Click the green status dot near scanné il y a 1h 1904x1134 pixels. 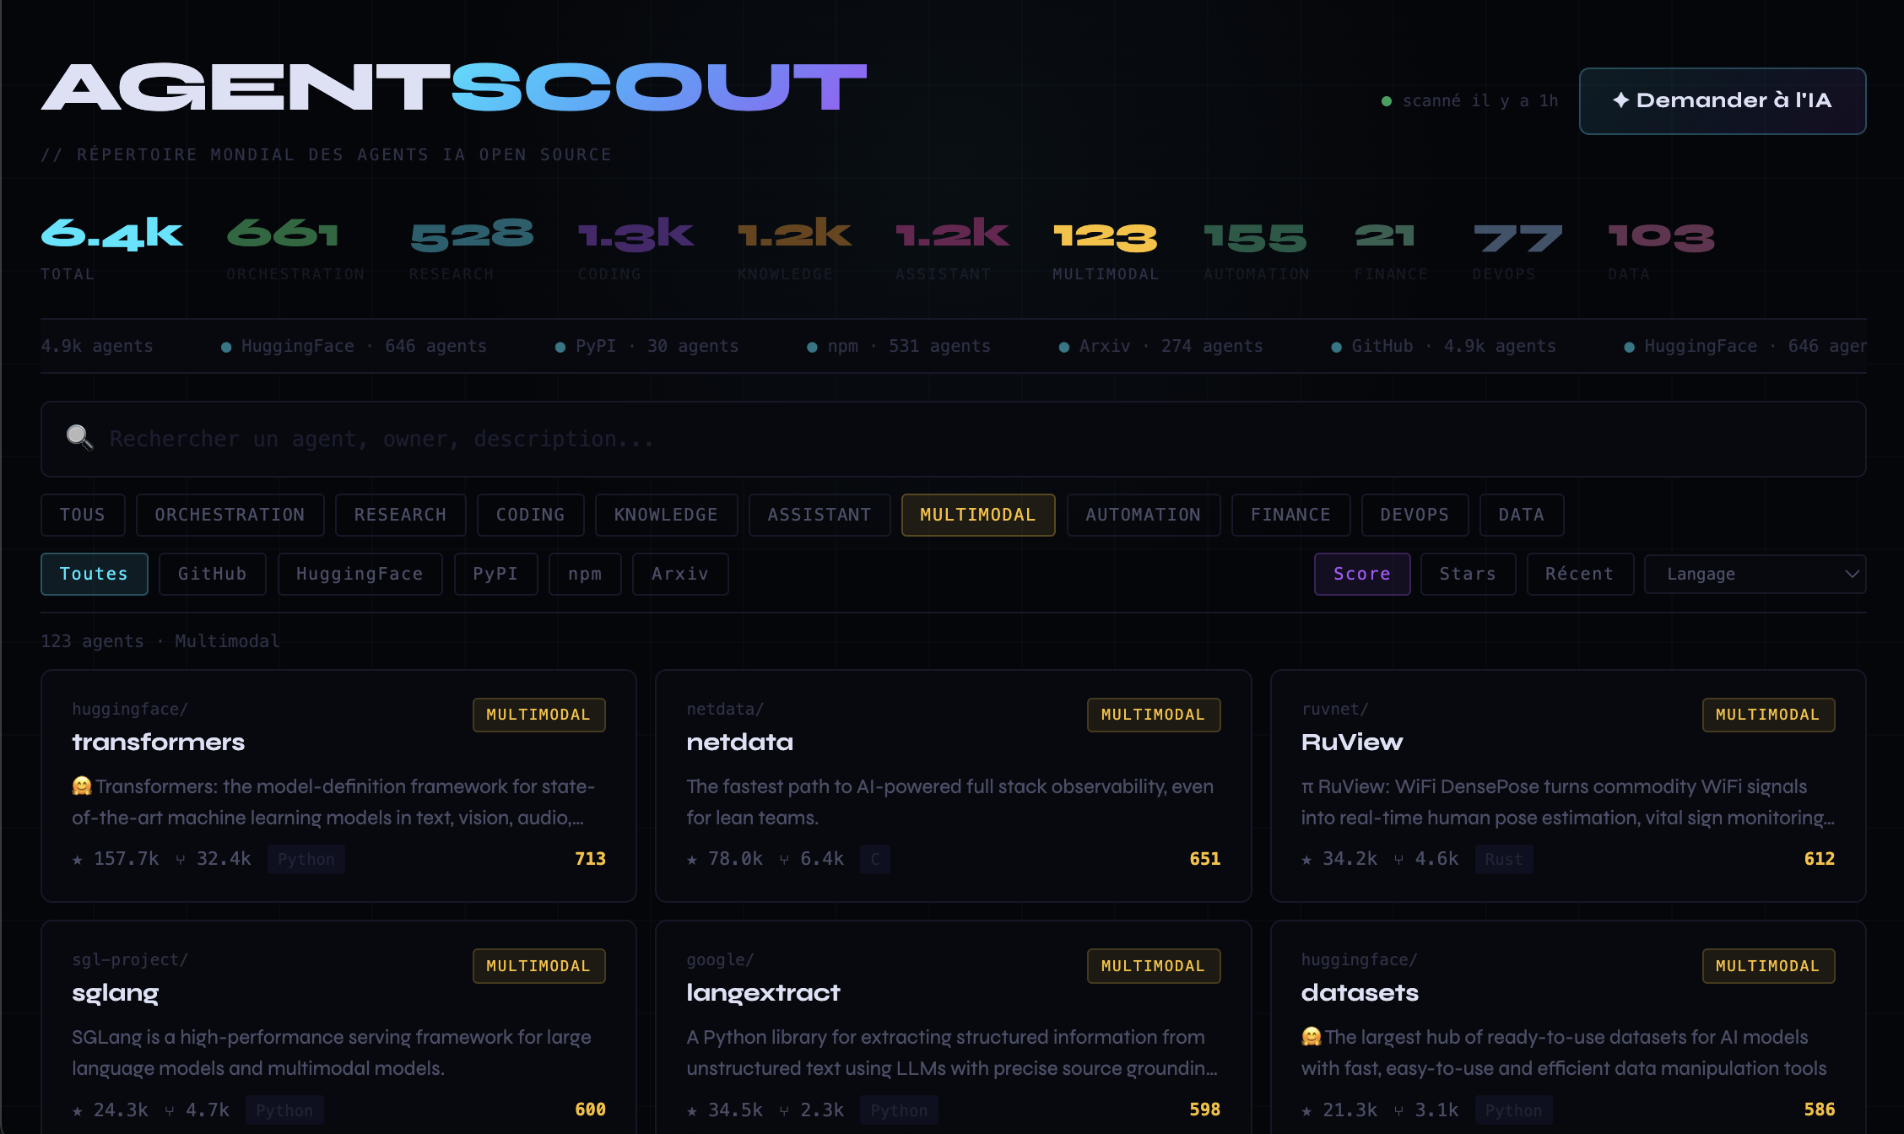click(x=1385, y=100)
